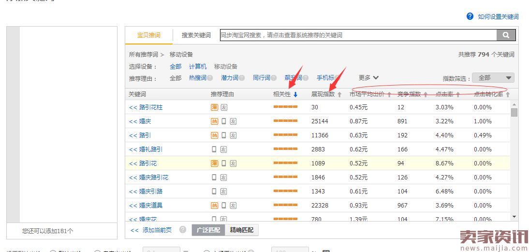Screen dimensions: 529x252
Task: Filter devices by 计算机
Action: coord(197,67)
